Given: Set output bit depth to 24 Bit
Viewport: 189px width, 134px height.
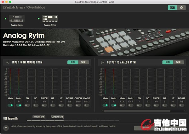Looking at the screenshot, I should tap(179, 62).
